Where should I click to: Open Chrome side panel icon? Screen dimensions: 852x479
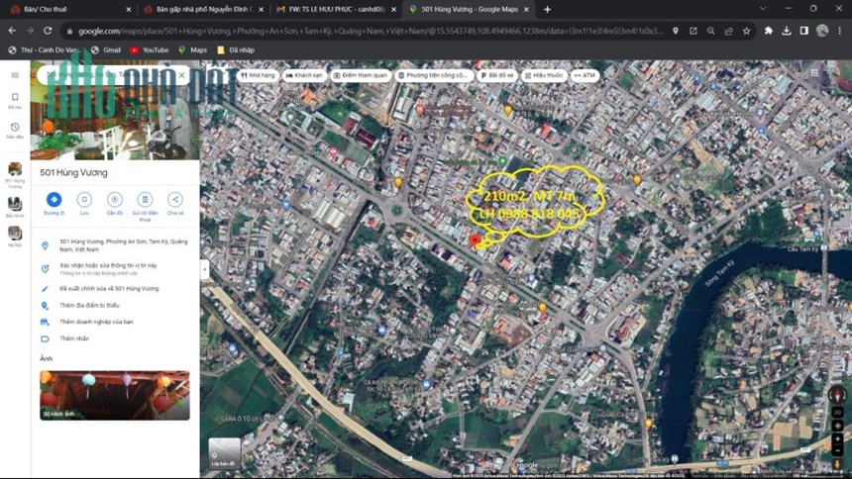[804, 31]
